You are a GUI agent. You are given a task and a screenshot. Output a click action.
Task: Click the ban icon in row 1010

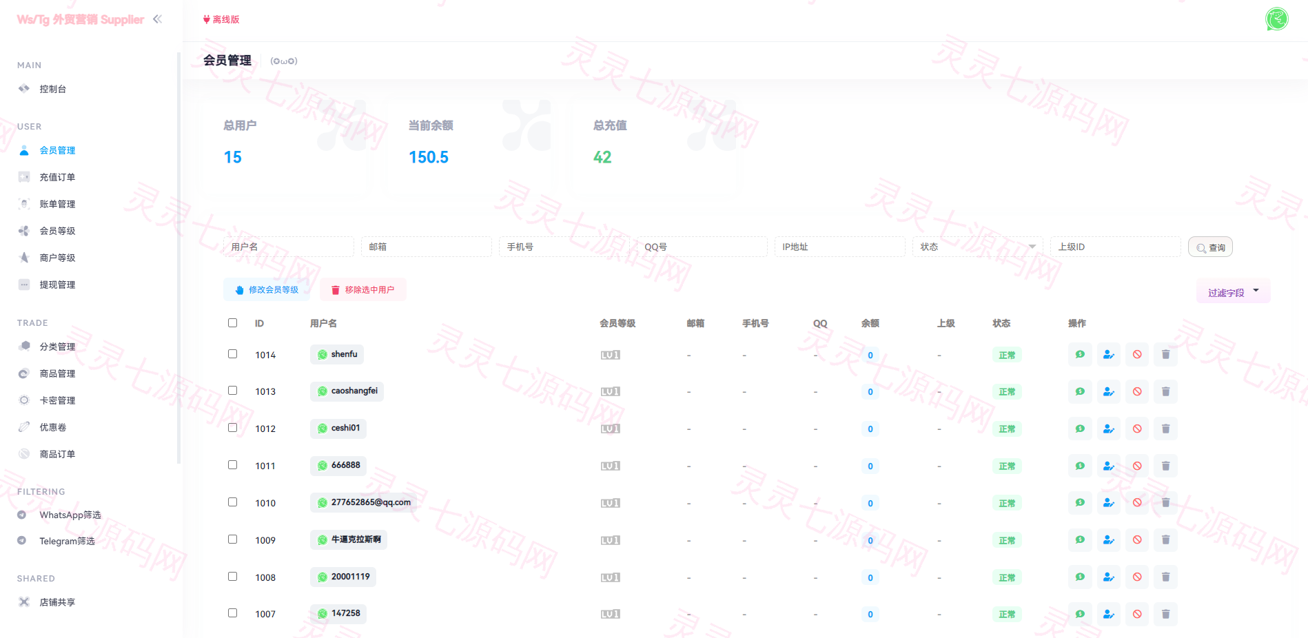(1137, 503)
